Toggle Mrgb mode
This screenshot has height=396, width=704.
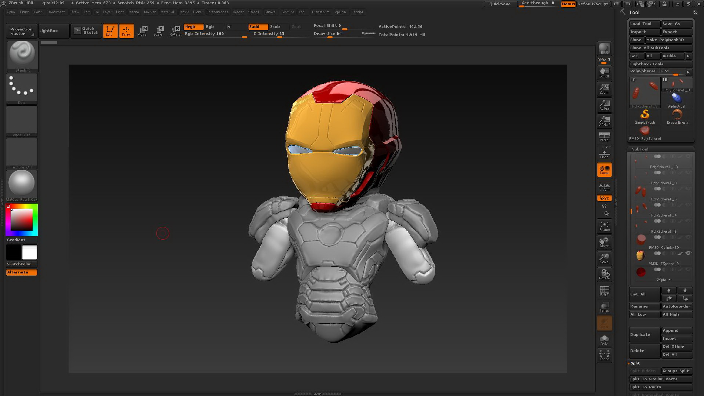click(x=193, y=27)
